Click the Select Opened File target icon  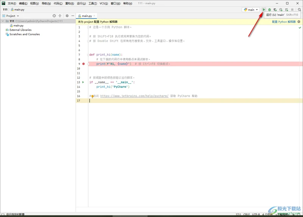click(54, 16)
